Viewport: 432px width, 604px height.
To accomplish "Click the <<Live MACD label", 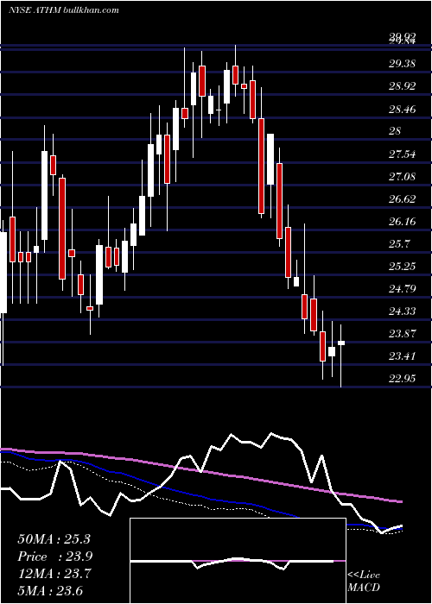I will click(364, 582).
